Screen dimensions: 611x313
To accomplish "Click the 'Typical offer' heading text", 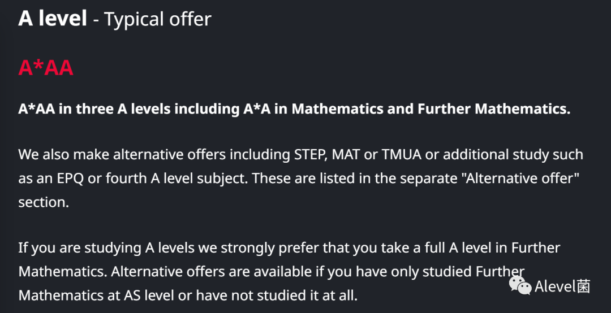I will 157,19.
